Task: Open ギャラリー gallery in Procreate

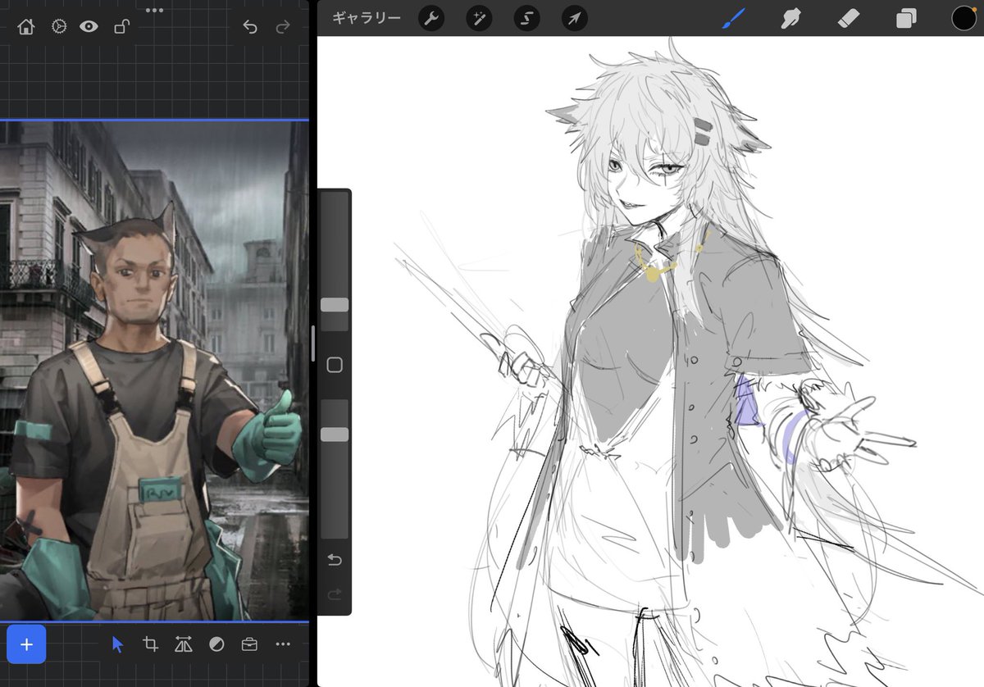Action: 367,18
